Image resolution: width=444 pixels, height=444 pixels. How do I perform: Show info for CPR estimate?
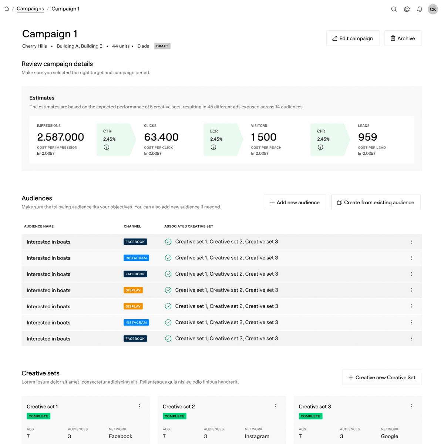[320, 147]
